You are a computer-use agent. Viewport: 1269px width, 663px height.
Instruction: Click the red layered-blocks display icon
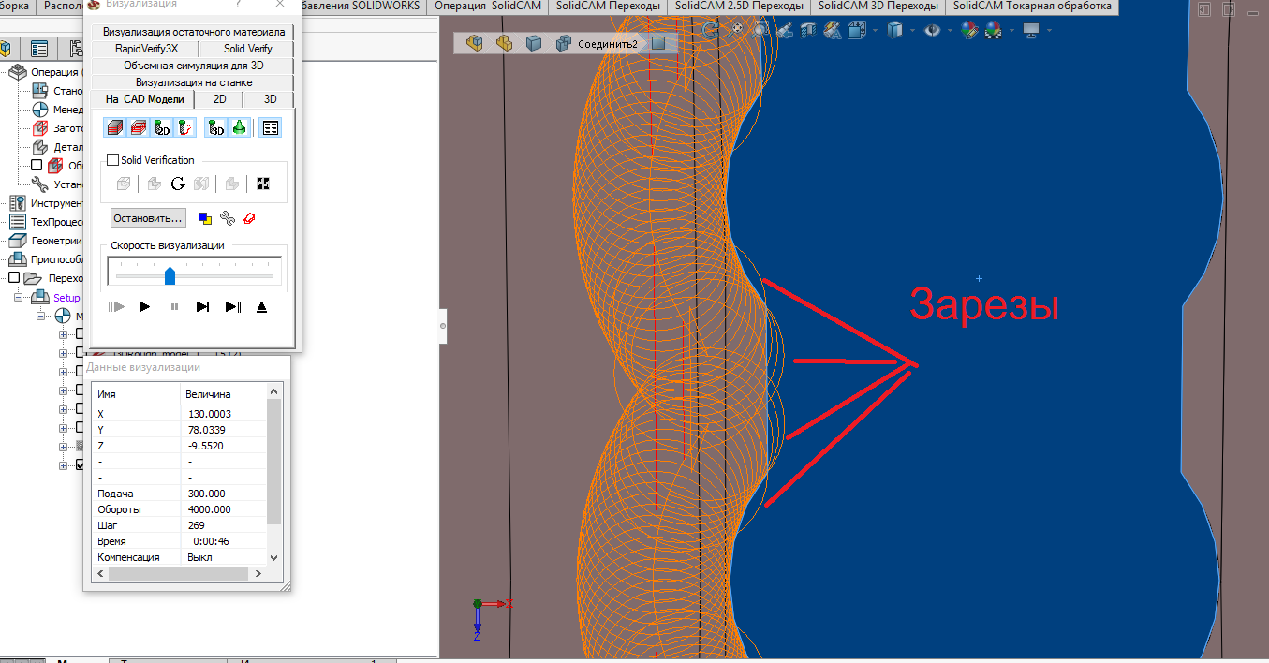pyautogui.click(x=138, y=128)
